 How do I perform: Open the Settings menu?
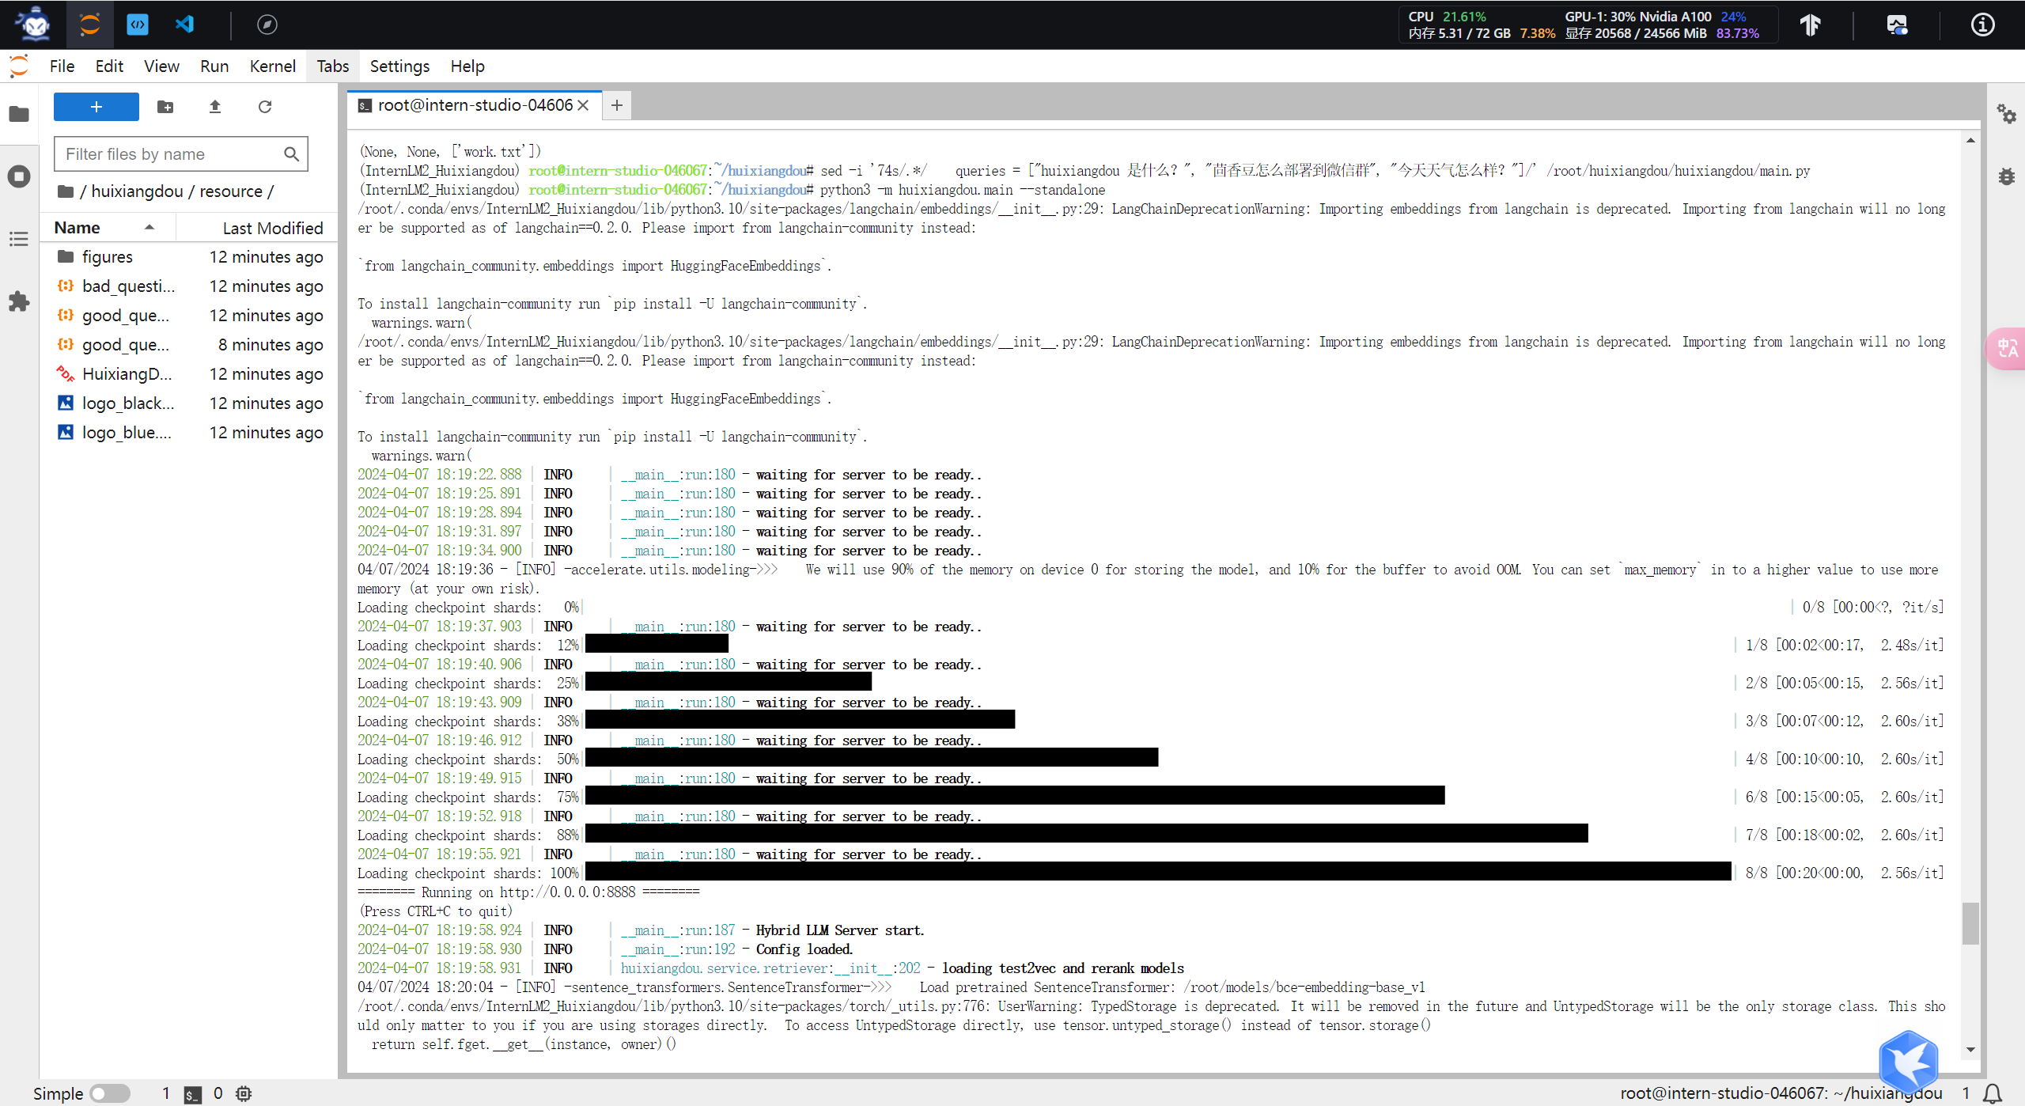point(399,66)
